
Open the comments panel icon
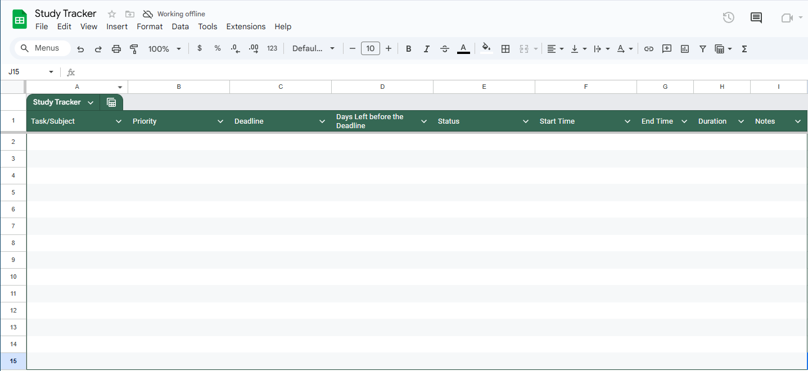pos(756,17)
